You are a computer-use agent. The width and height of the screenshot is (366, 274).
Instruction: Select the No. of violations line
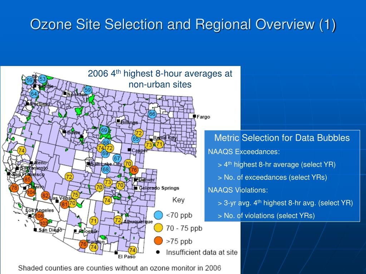tap(266, 215)
